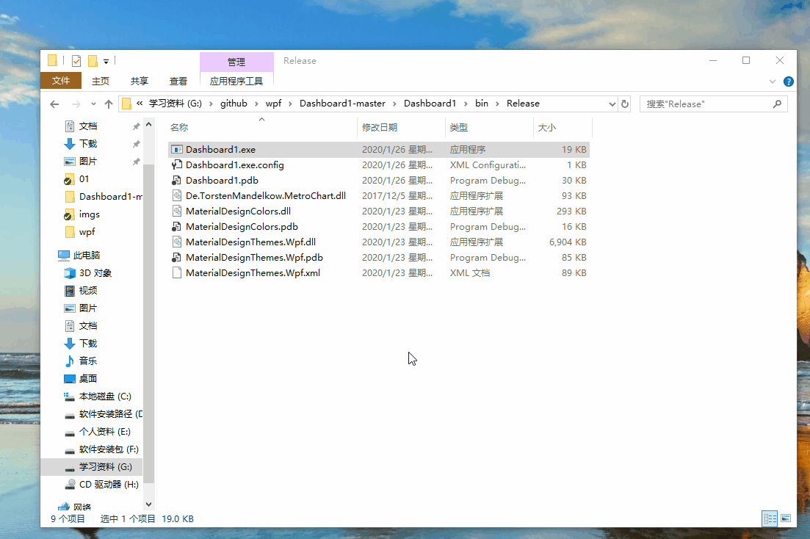Image resolution: width=810 pixels, height=539 pixels.
Task: Click the 搜索"Release" search box
Action: (705, 104)
